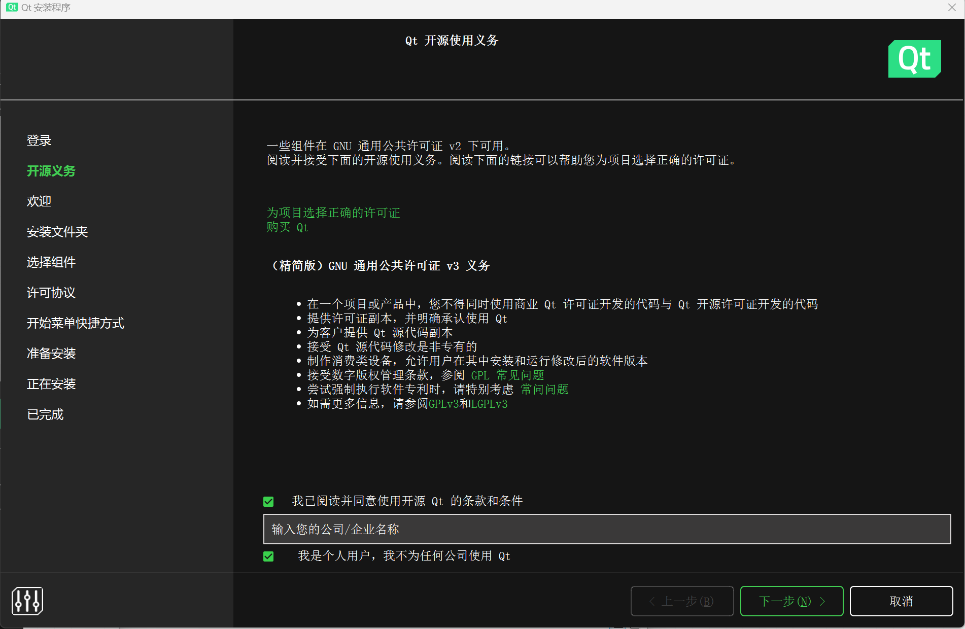Open the GPL 常见问题 link
Screen dimensions: 965x629
tap(507, 375)
